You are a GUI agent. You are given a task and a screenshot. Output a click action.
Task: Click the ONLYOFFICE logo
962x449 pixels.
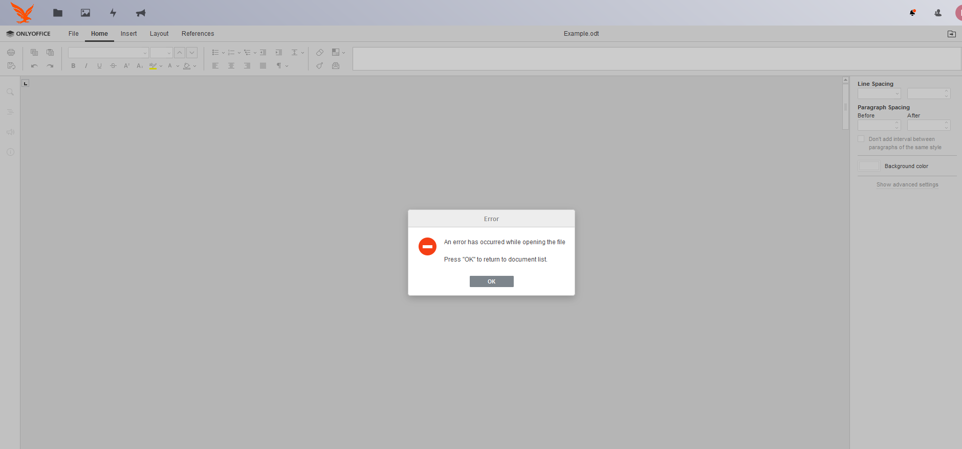pos(28,34)
